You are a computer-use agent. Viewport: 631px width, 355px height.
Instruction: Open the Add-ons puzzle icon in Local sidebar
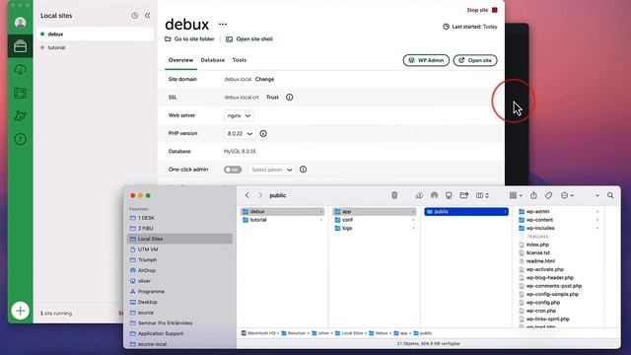click(20, 116)
